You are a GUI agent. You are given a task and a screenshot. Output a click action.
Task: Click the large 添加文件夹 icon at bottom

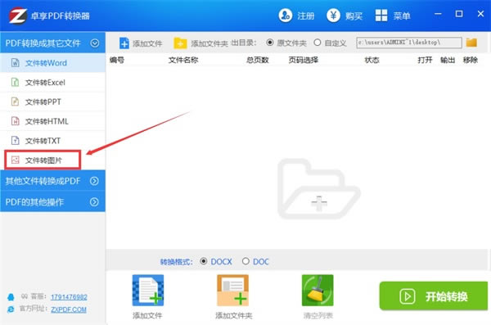coord(232,291)
